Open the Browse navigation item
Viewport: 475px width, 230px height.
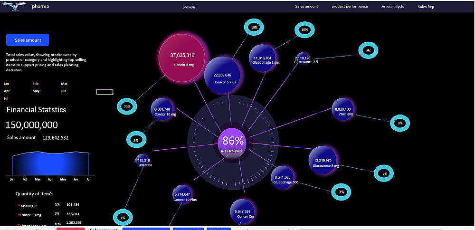189,7
